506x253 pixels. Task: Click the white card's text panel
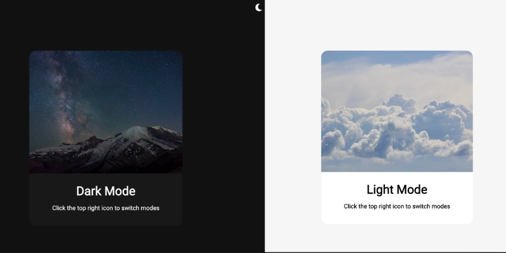tap(397, 198)
